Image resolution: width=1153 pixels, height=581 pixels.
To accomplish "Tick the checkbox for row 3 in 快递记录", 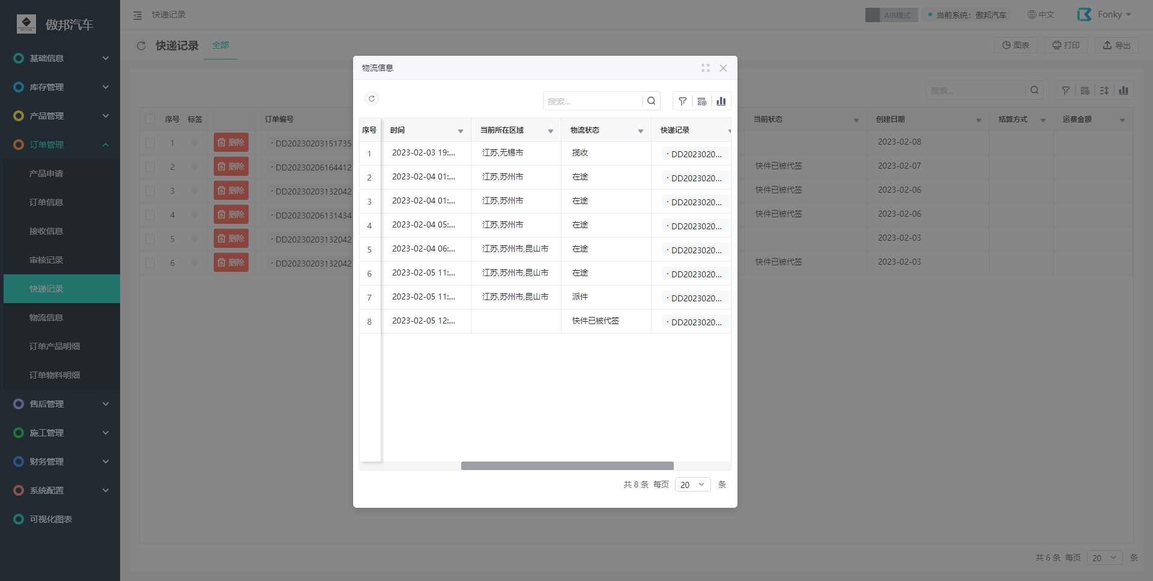I will click(x=150, y=191).
